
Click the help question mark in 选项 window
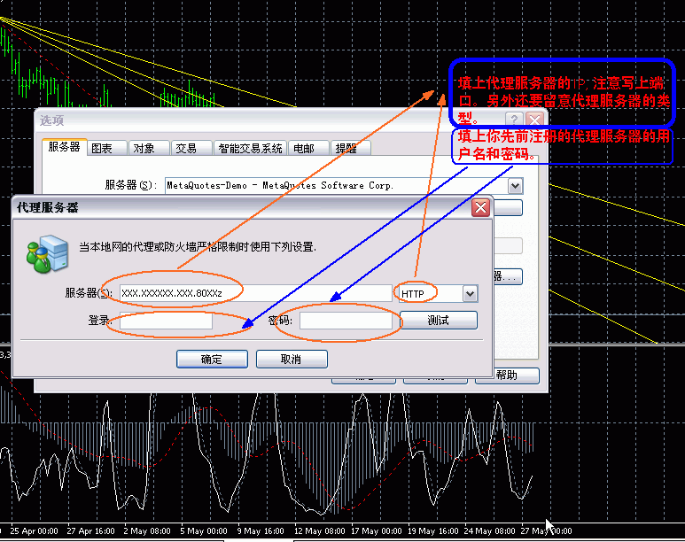[x=514, y=119]
